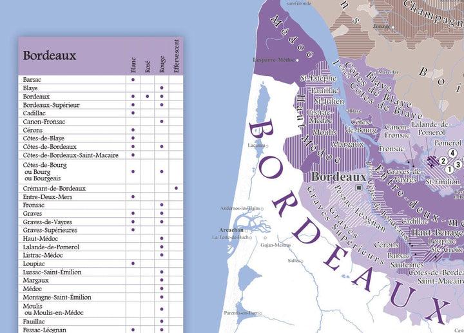This screenshot has width=464, height=333.
Task: Click the 'Côtes-de-Bourg' label on the map
Action: (x=362, y=126)
